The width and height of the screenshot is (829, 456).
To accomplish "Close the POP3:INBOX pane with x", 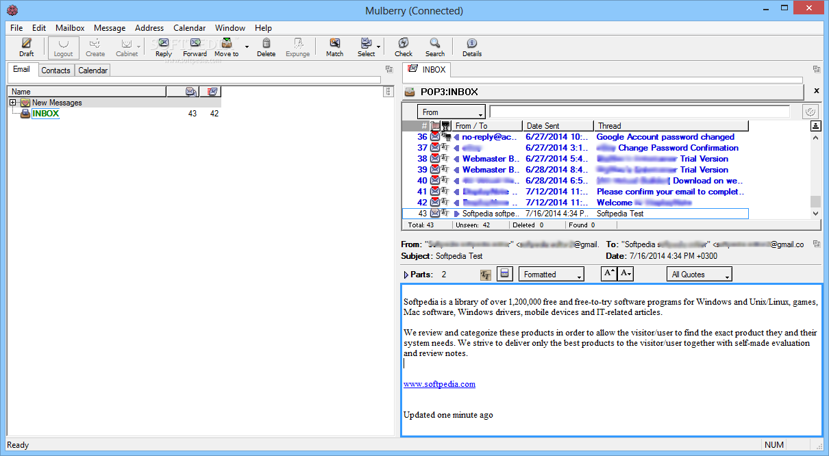I will (816, 91).
